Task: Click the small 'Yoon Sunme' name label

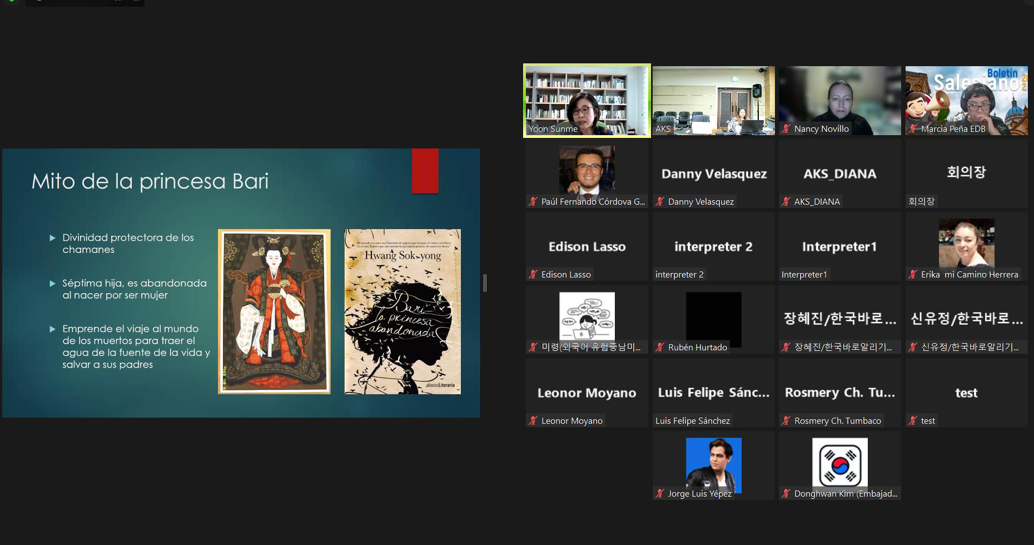Action: coord(553,129)
